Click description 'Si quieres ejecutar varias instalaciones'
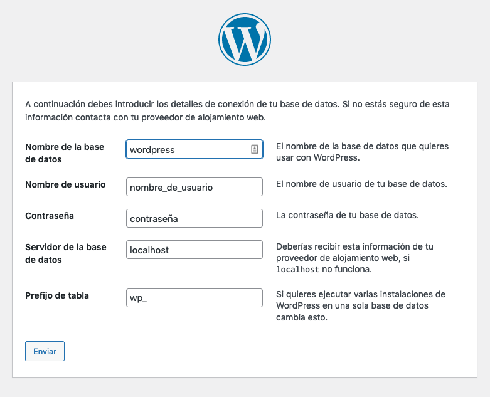Viewport: 490px width, 397px height. [361, 306]
